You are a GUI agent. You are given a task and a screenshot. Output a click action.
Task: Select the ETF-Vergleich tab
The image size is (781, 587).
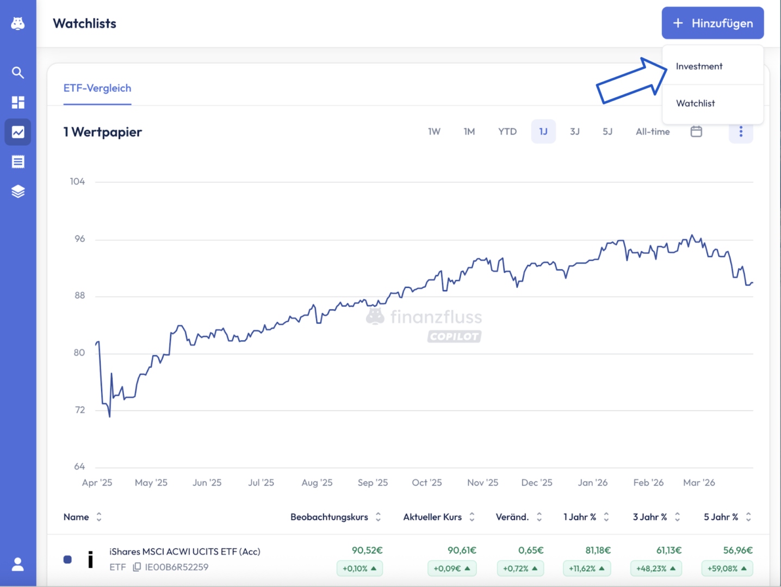pyautogui.click(x=97, y=88)
